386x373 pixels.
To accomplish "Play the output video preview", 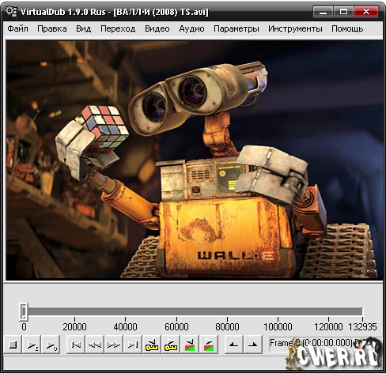I will tap(51, 345).
